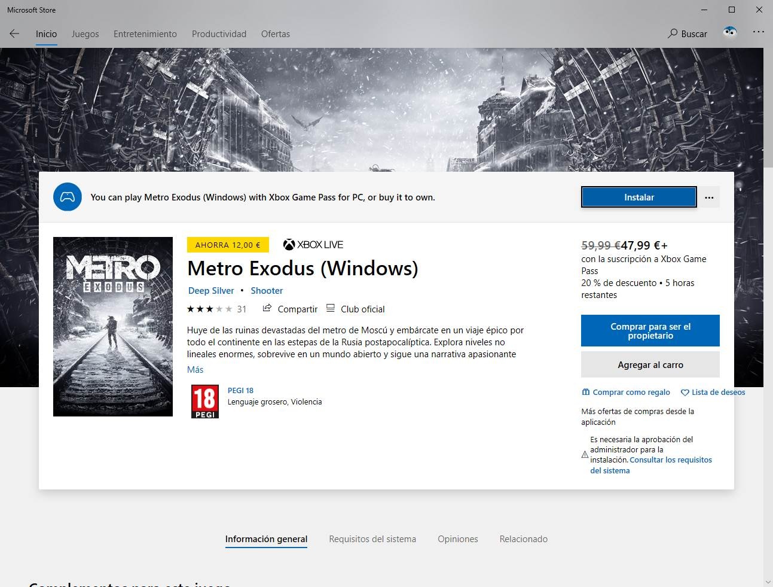This screenshot has width=773, height=587.
Task: Go back with the back arrow
Action: click(14, 34)
